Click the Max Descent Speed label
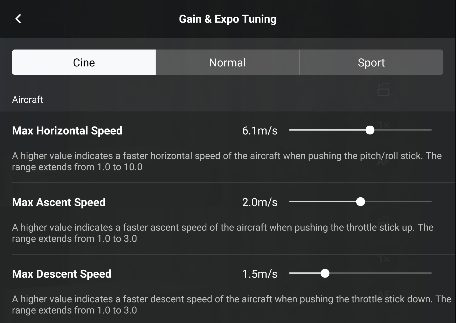Viewport: 456px width, 323px height. click(x=62, y=274)
